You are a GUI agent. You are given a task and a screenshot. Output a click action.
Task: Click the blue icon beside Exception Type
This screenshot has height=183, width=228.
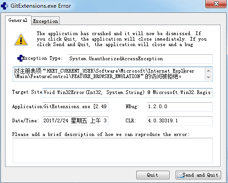click(20, 58)
